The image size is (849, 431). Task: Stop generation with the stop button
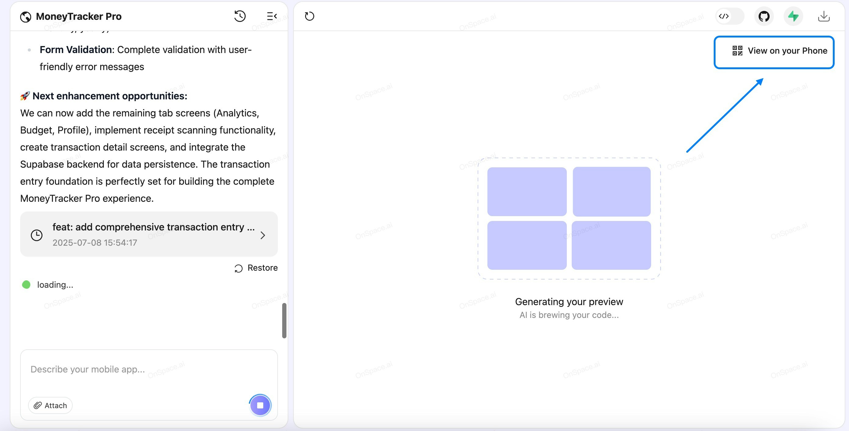tap(260, 405)
